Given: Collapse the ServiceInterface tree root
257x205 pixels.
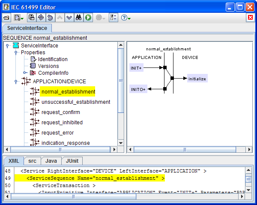Looking at the screenshot, I should tap(8, 46).
